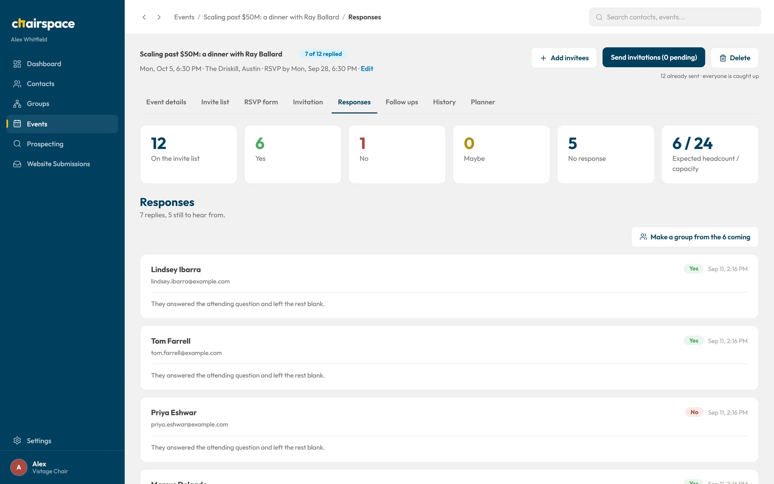Open Website Submissions in sidebar
Viewport: 774px width, 484px height.
tap(62, 164)
